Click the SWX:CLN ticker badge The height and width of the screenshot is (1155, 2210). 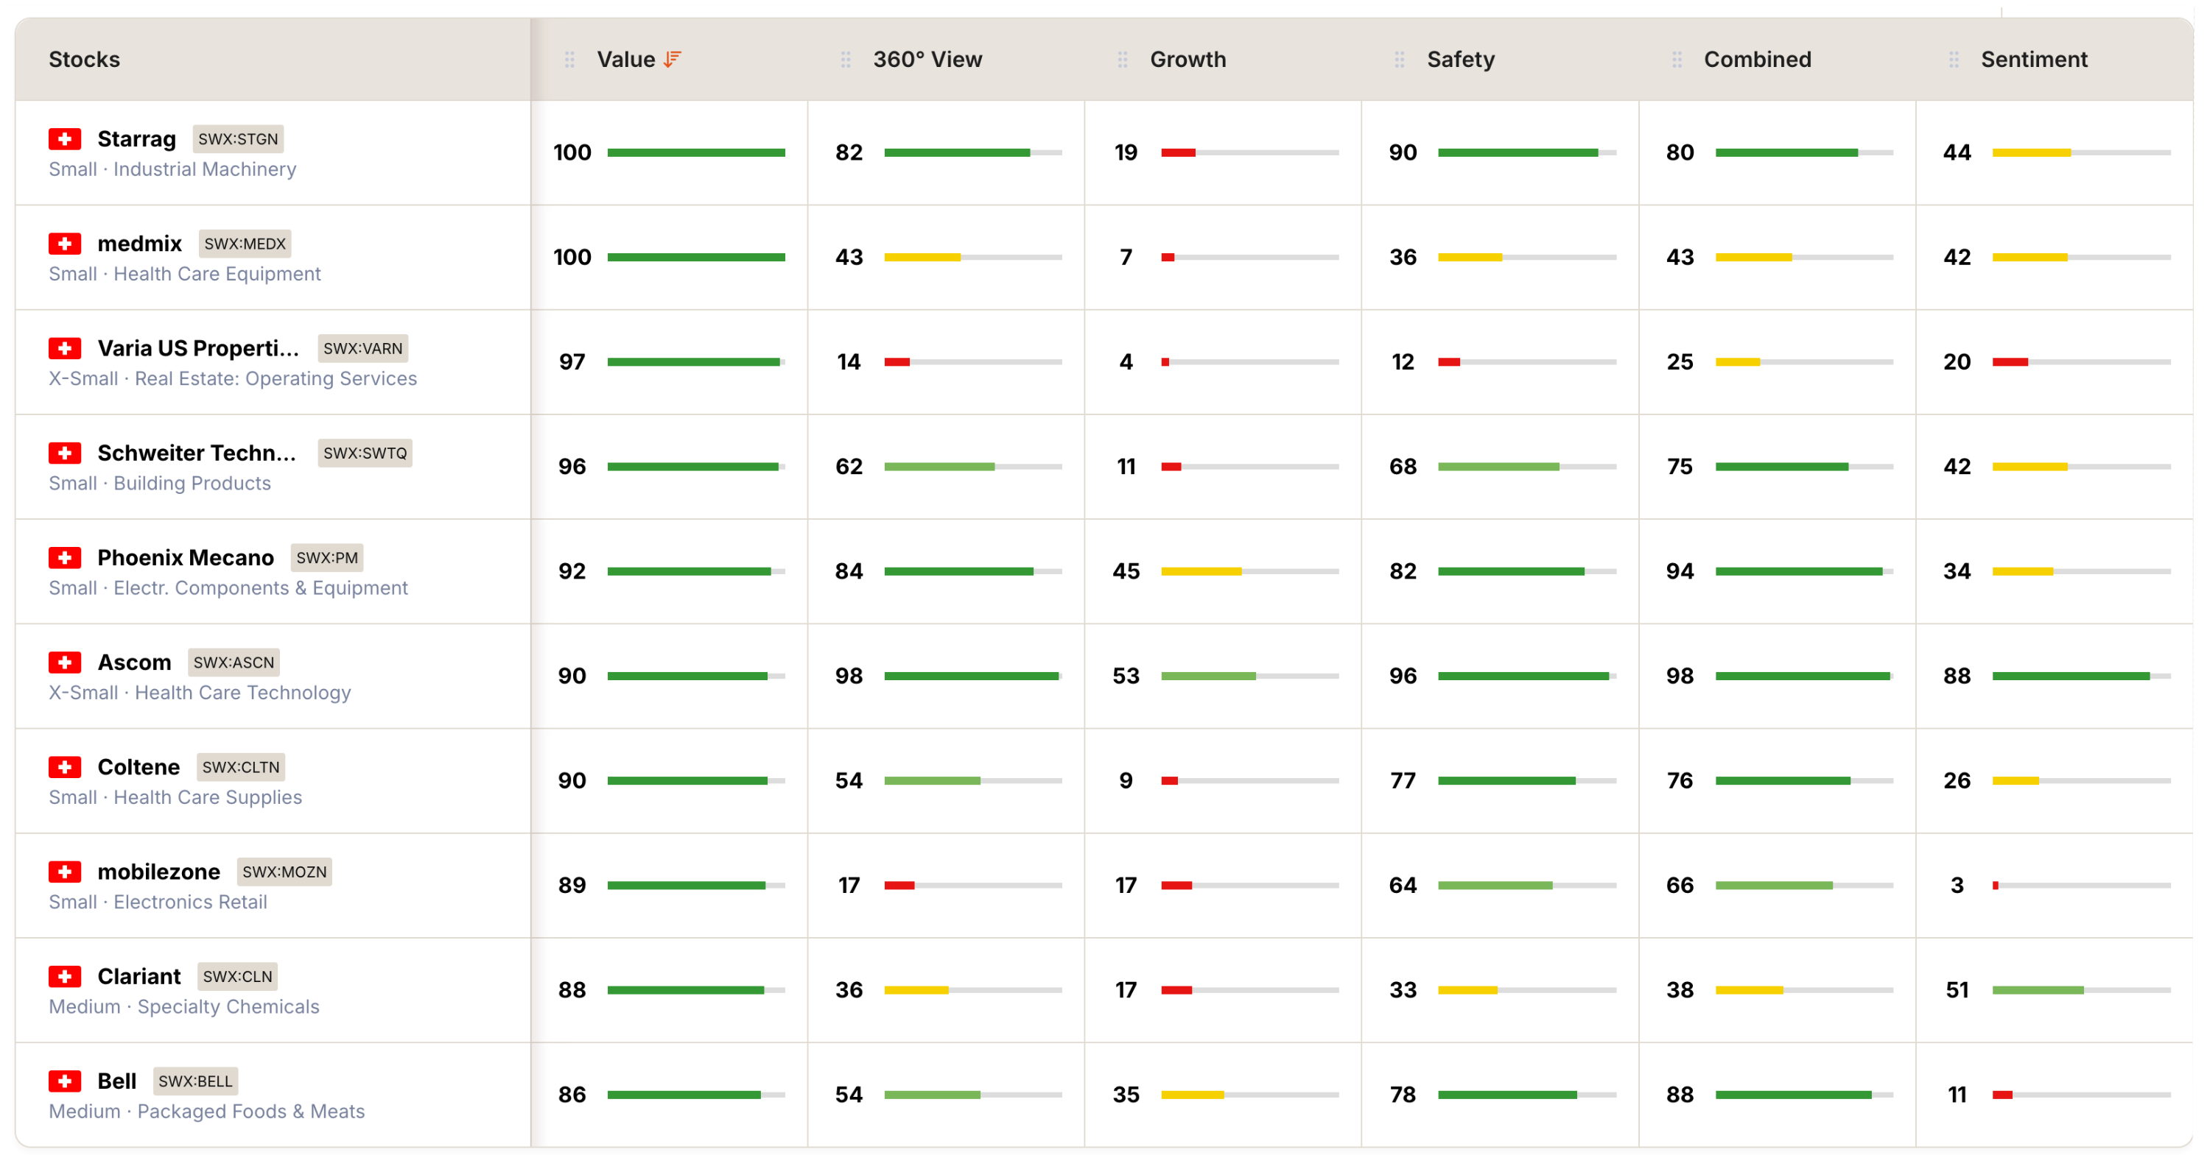236,976
